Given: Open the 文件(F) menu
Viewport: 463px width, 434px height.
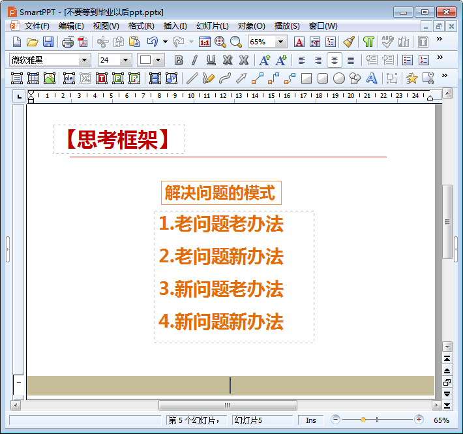Looking at the screenshot, I should (37, 26).
